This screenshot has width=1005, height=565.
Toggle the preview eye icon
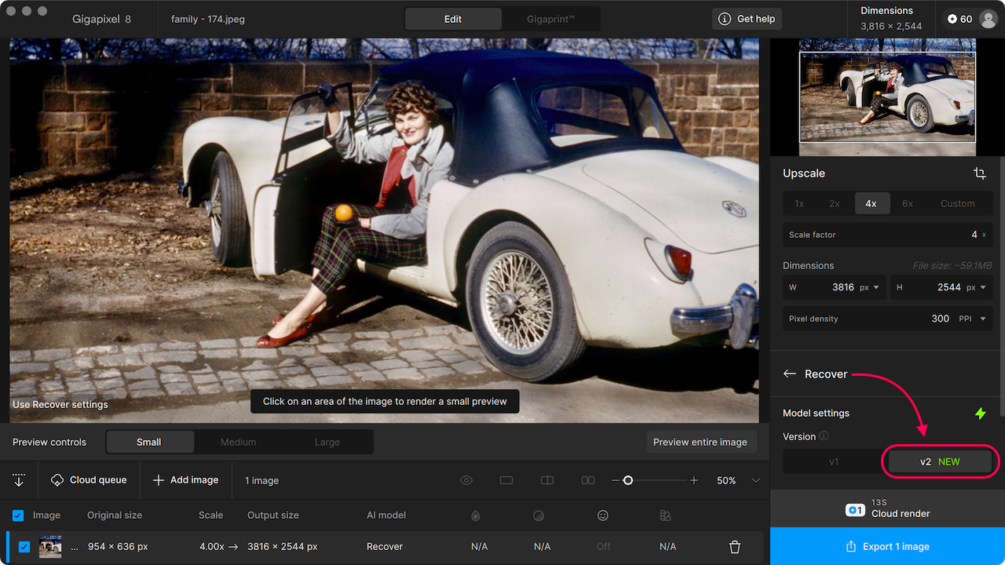pyautogui.click(x=466, y=480)
